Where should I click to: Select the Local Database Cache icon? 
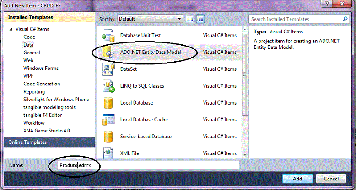click(x=108, y=120)
